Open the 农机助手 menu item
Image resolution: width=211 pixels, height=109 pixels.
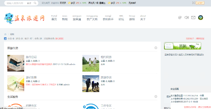coord(108,18)
